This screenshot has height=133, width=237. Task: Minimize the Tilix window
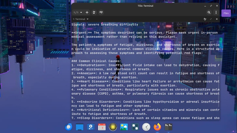[205, 6]
